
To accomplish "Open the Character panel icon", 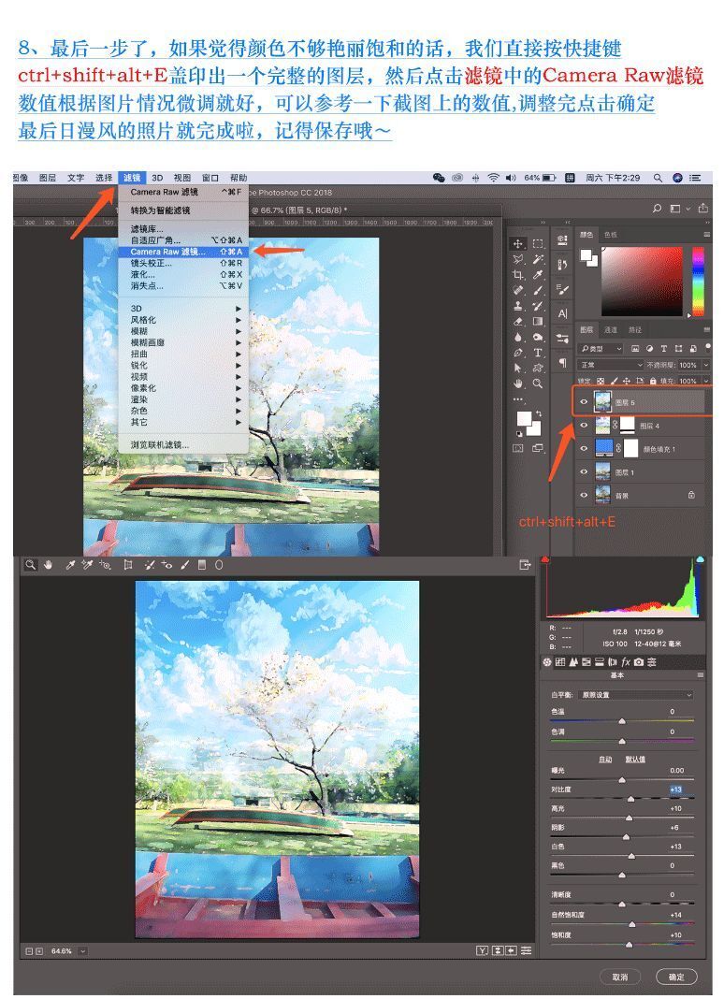I will [563, 313].
